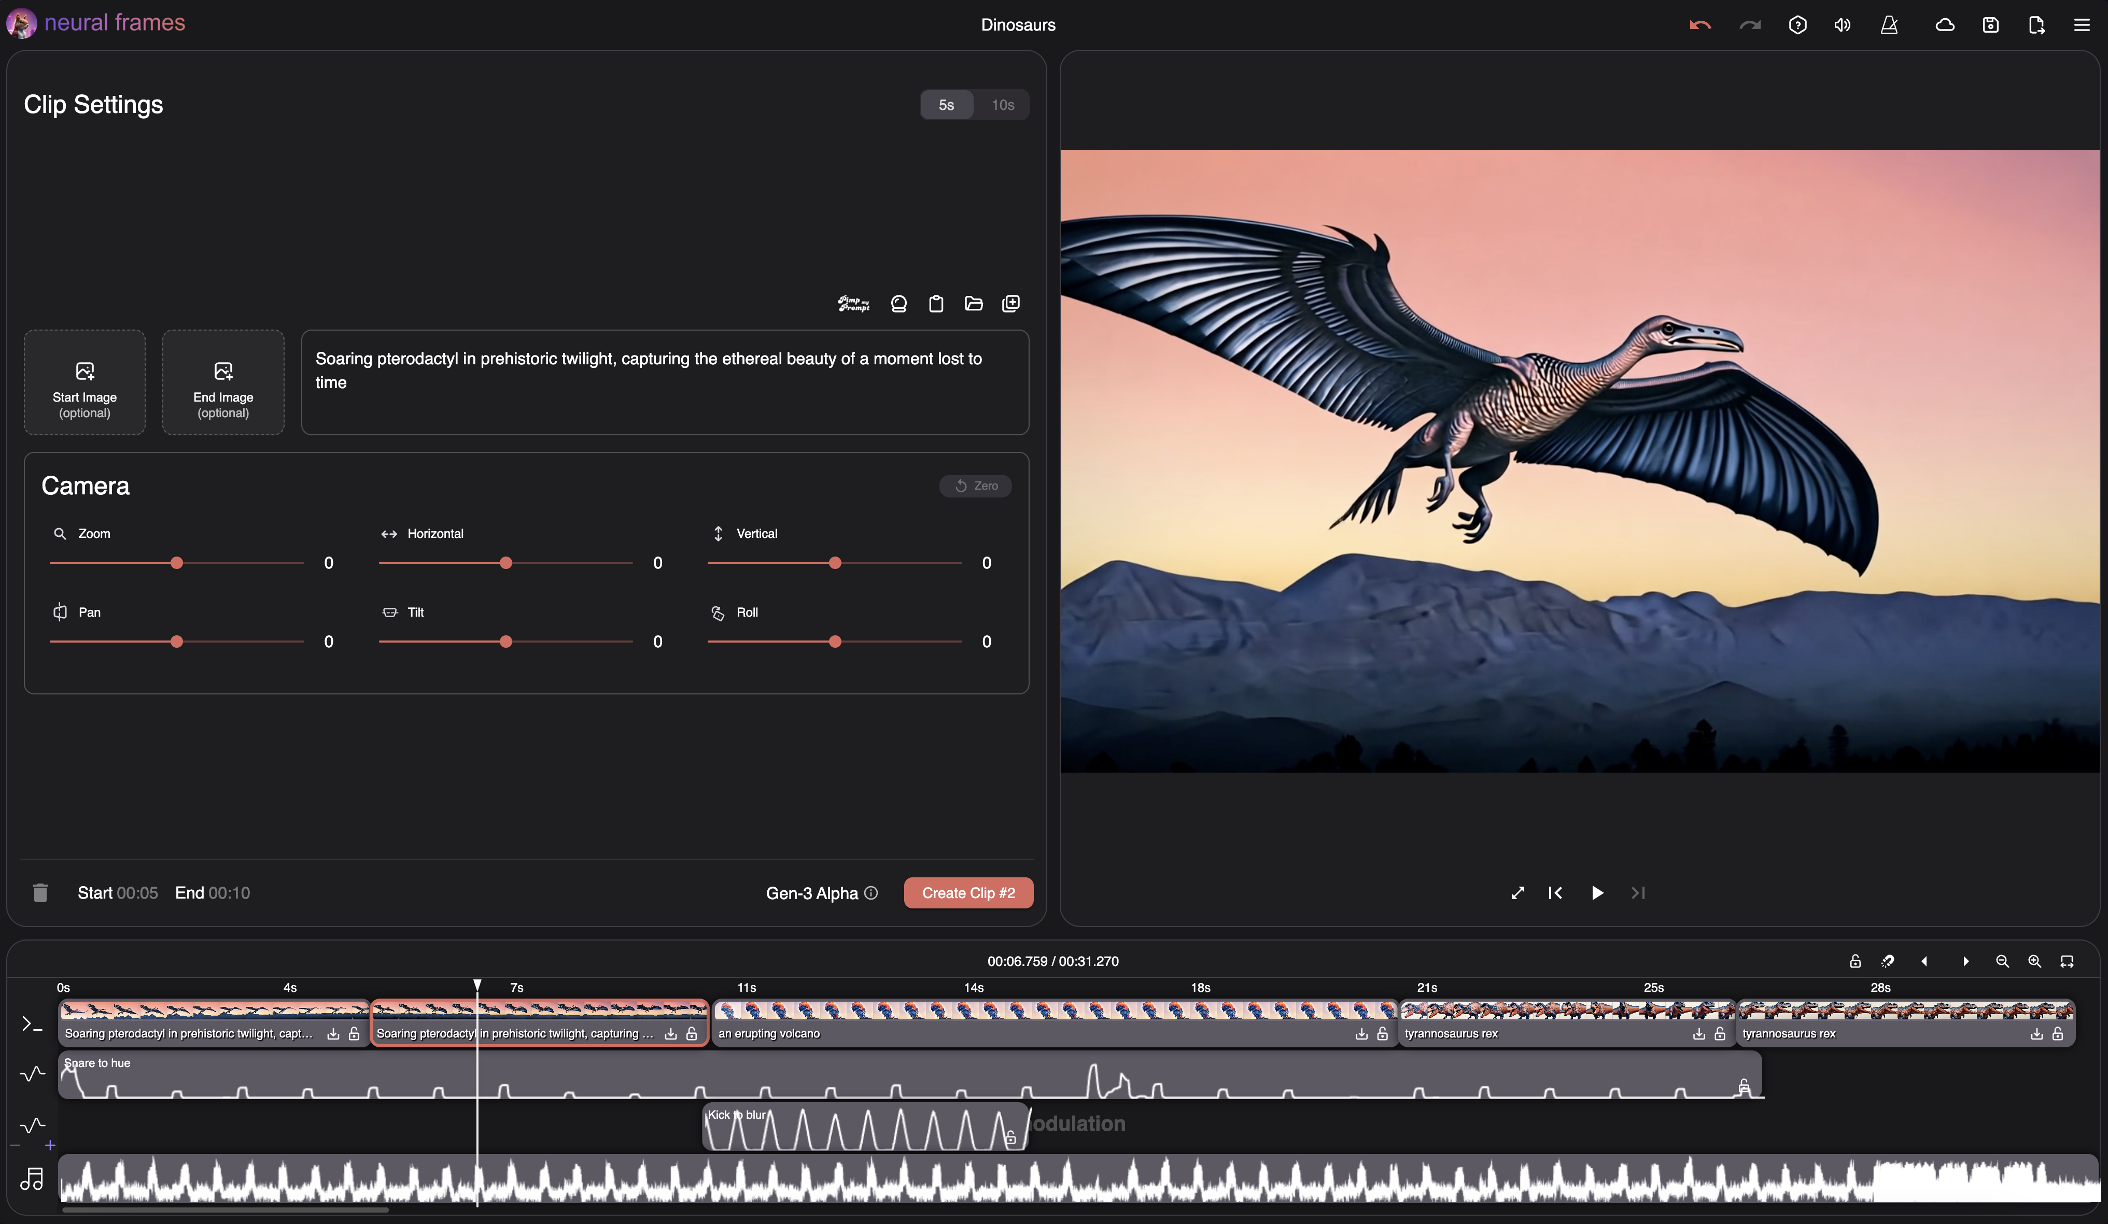Fit timeline to screen width icon

2067,961
